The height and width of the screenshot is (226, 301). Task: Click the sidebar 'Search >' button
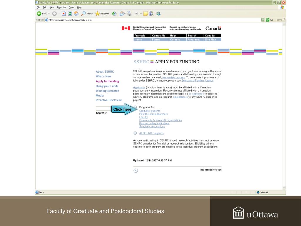101,113
